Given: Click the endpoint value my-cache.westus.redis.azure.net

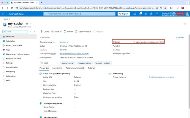Looking at the screenshot, I should [148, 42].
